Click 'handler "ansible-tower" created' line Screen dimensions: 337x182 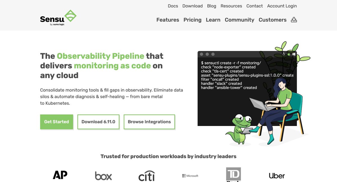229,88
